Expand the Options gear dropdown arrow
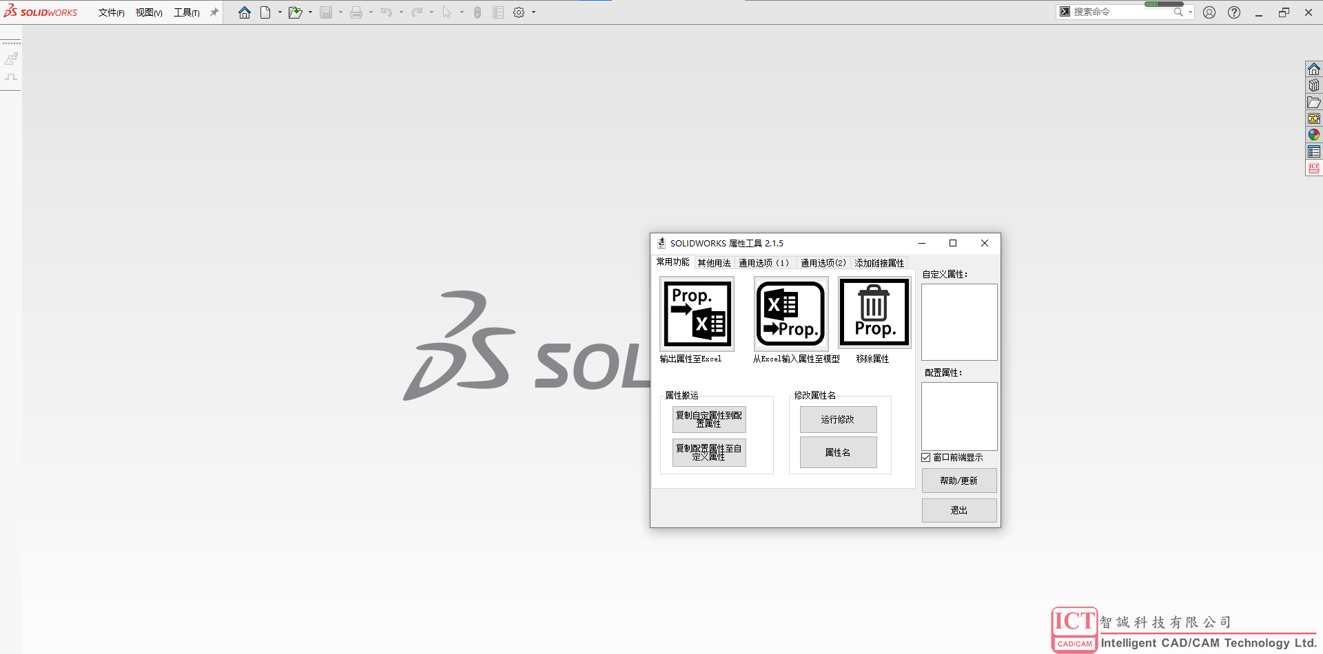 533,12
